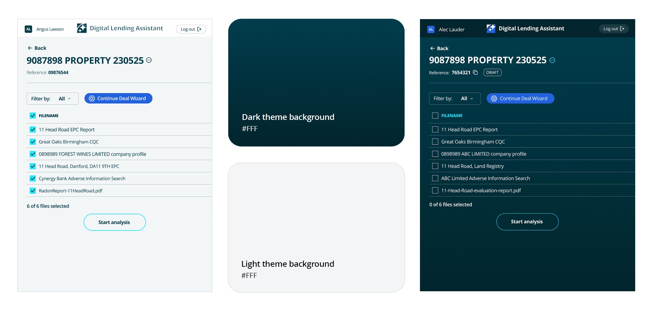This screenshot has height=309, width=655.
Task: Open the Filter by dropdown in dark panel
Action: [455, 98]
